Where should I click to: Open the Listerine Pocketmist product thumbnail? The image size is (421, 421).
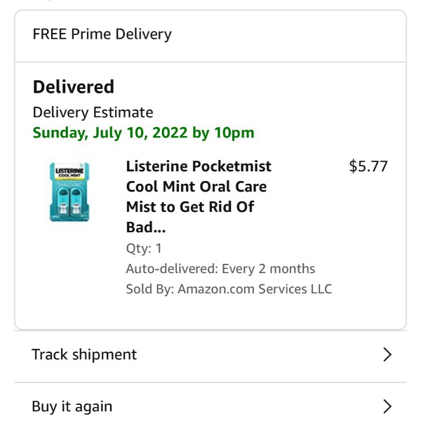pyautogui.click(x=69, y=192)
